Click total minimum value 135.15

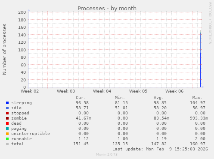point(120,144)
